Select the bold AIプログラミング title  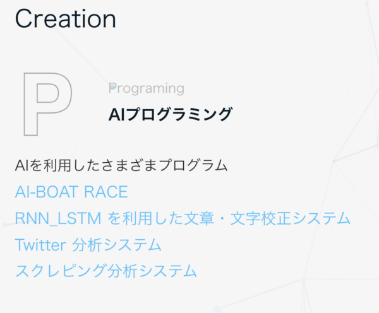[171, 114]
